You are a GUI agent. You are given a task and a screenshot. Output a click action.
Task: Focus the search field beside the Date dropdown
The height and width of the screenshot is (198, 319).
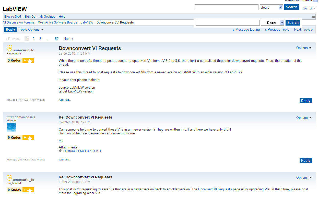point(228,23)
